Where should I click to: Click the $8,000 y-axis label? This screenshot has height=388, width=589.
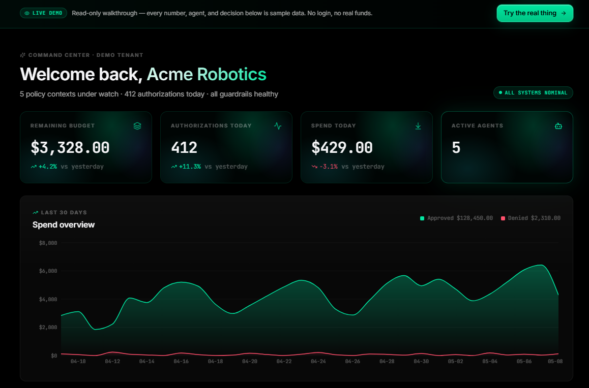click(48, 243)
